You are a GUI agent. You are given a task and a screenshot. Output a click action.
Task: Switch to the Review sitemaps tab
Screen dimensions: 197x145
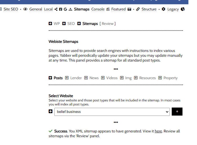click(x=108, y=24)
